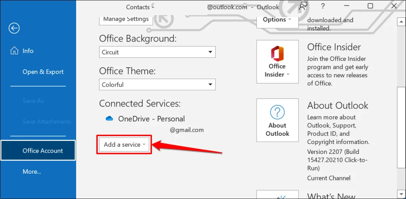Open the feedback person icon in title bar
Viewport: 406px width, 199px height.
[303, 6]
